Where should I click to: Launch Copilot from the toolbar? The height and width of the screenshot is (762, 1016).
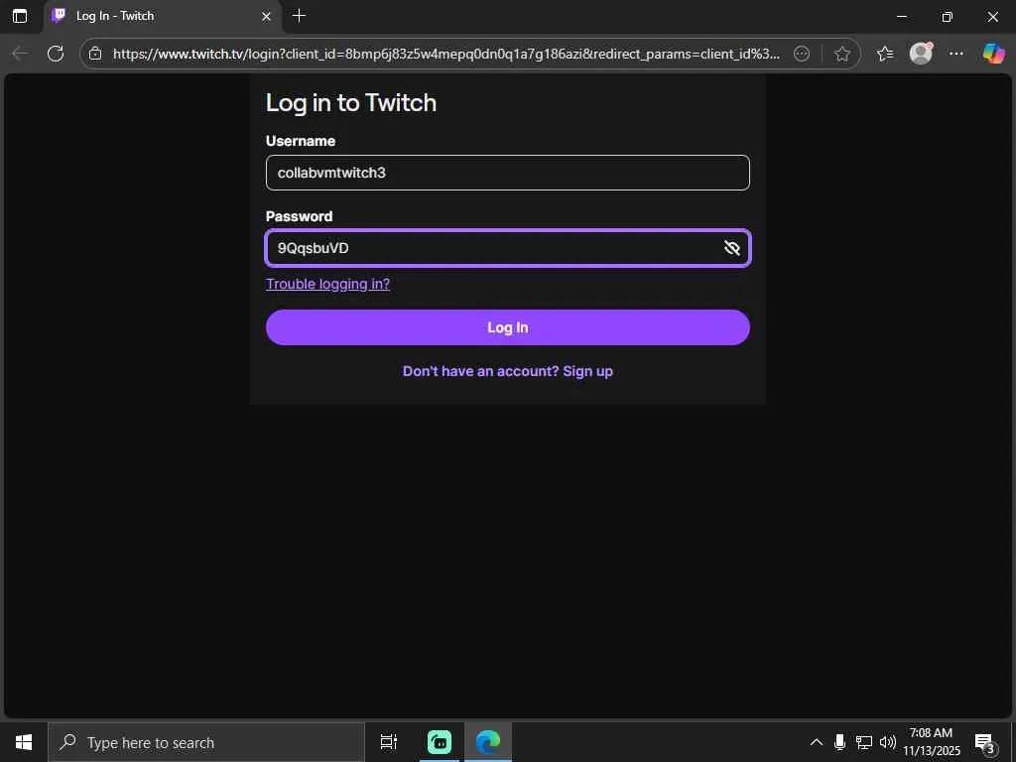(x=993, y=54)
